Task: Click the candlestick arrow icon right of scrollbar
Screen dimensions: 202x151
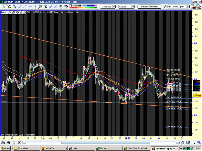Action: 182,143
